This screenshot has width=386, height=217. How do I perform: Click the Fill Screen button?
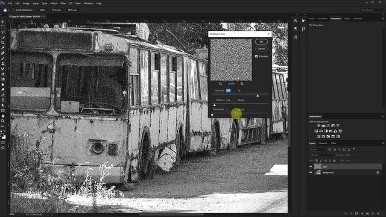coord(72,10)
